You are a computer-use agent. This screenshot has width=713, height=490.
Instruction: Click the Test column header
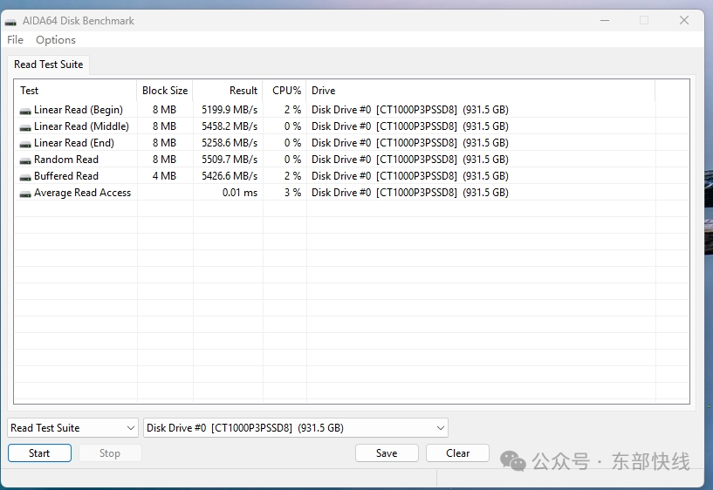[x=75, y=91]
